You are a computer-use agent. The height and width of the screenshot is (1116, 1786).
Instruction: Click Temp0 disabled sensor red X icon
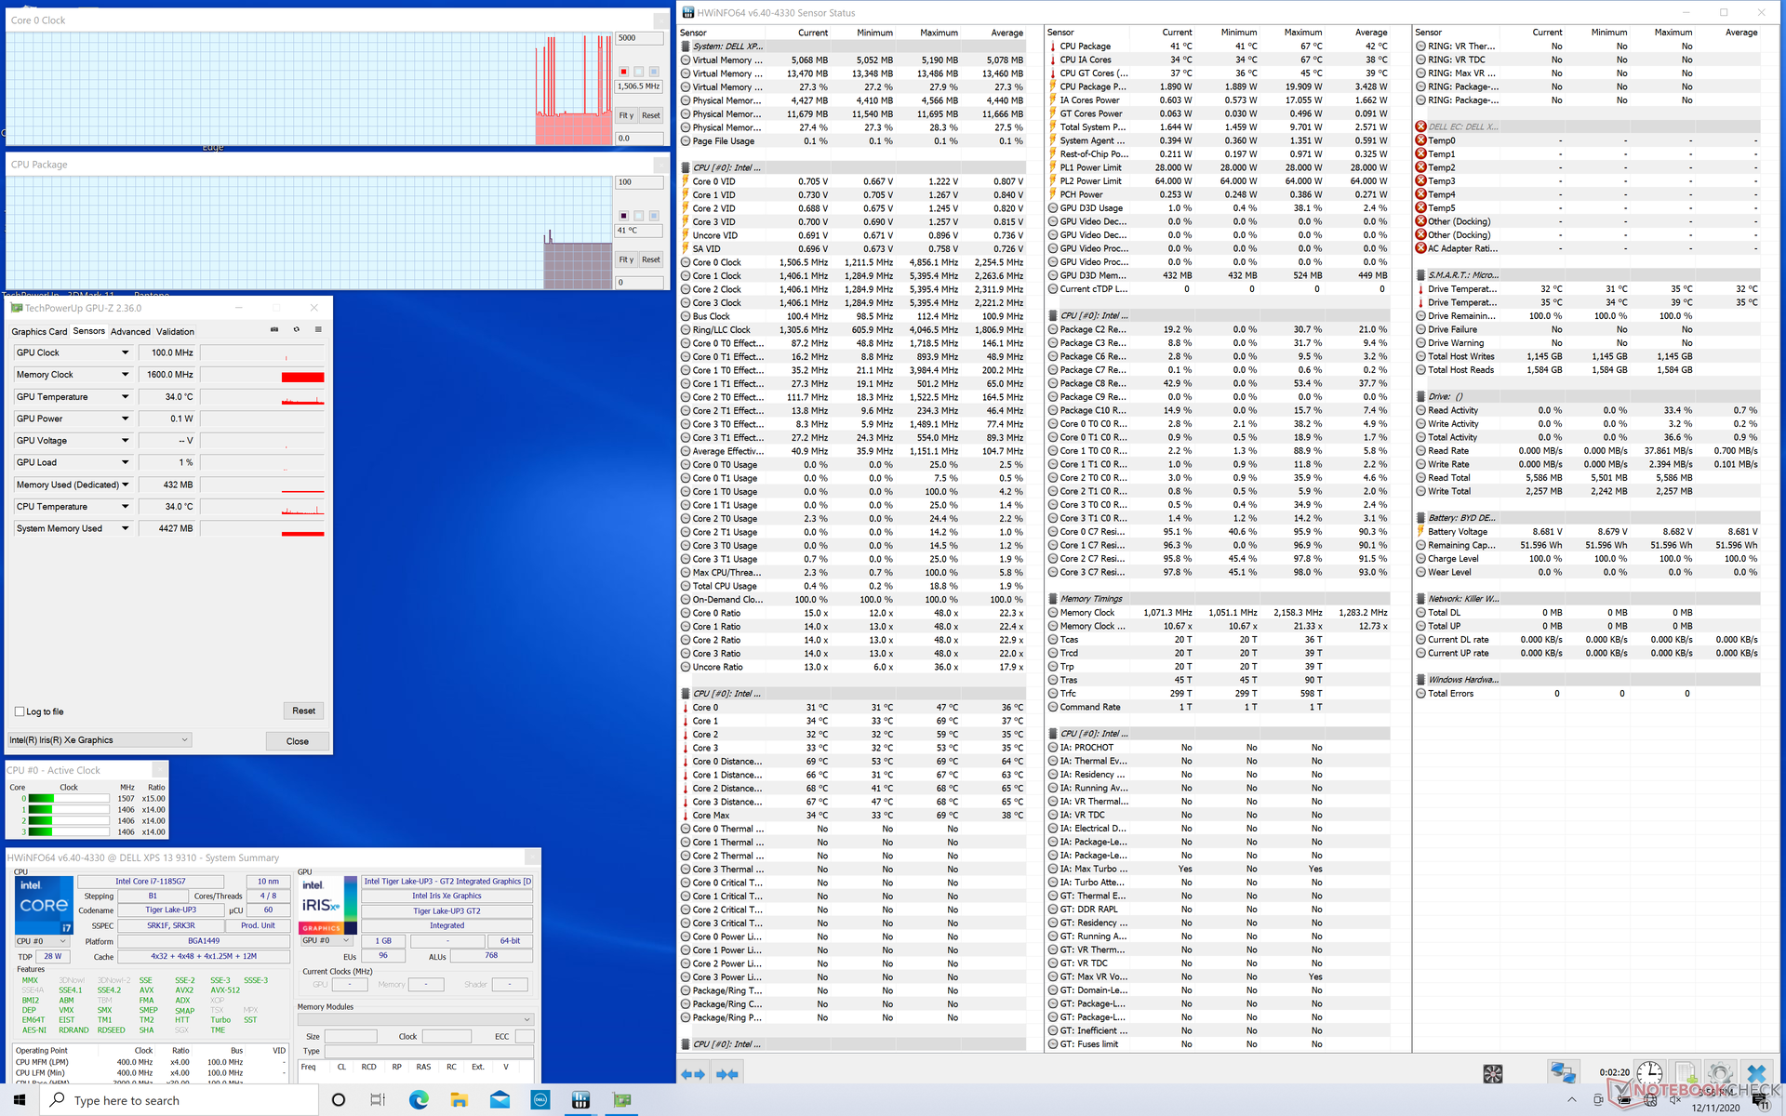1420,140
